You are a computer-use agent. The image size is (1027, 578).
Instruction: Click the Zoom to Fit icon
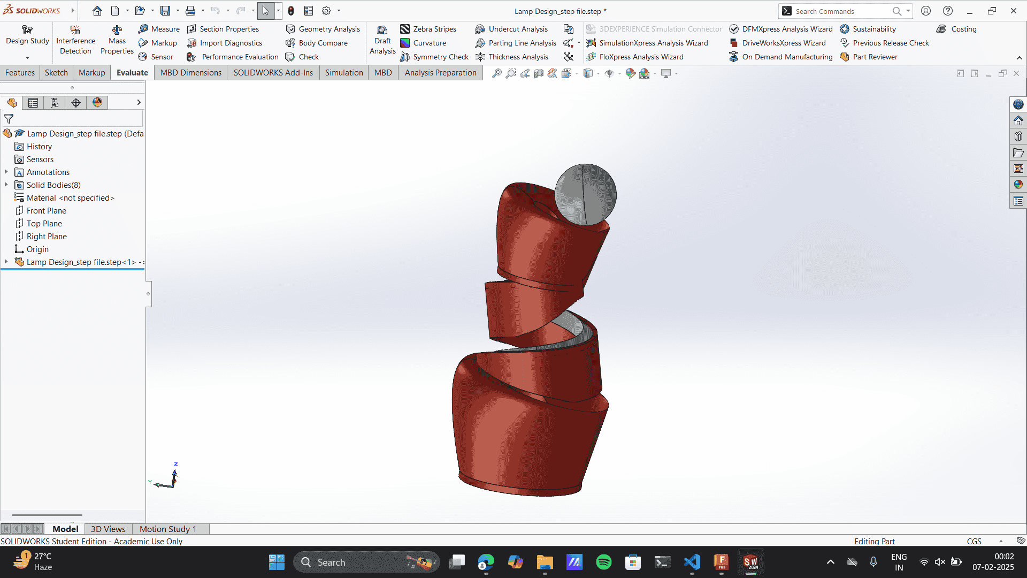(497, 73)
